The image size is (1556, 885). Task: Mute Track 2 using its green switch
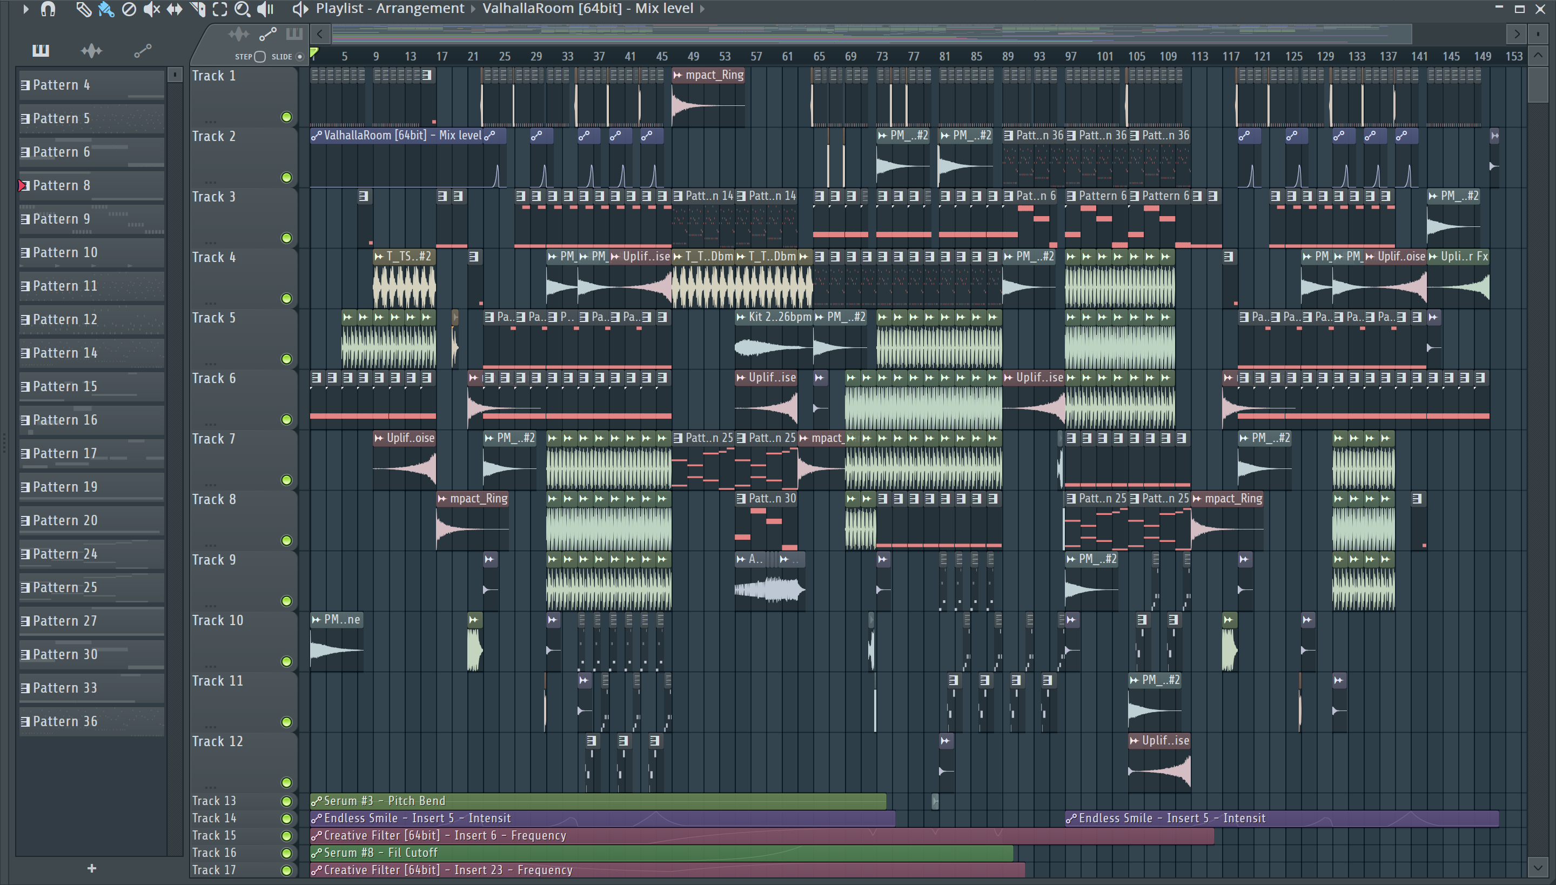coord(286,177)
